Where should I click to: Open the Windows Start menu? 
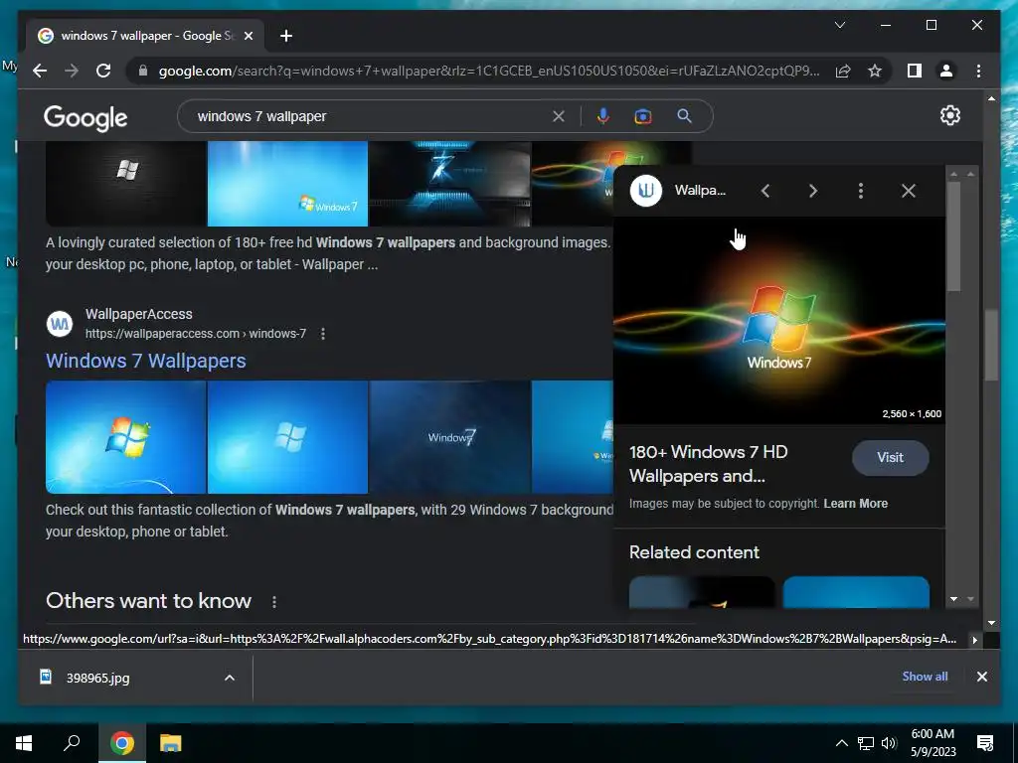click(24, 743)
